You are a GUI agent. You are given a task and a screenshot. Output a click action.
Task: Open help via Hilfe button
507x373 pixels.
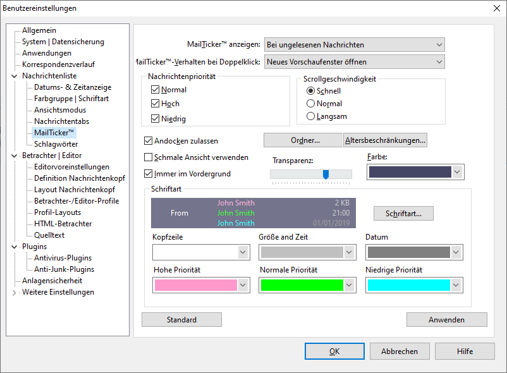tap(465, 352)
